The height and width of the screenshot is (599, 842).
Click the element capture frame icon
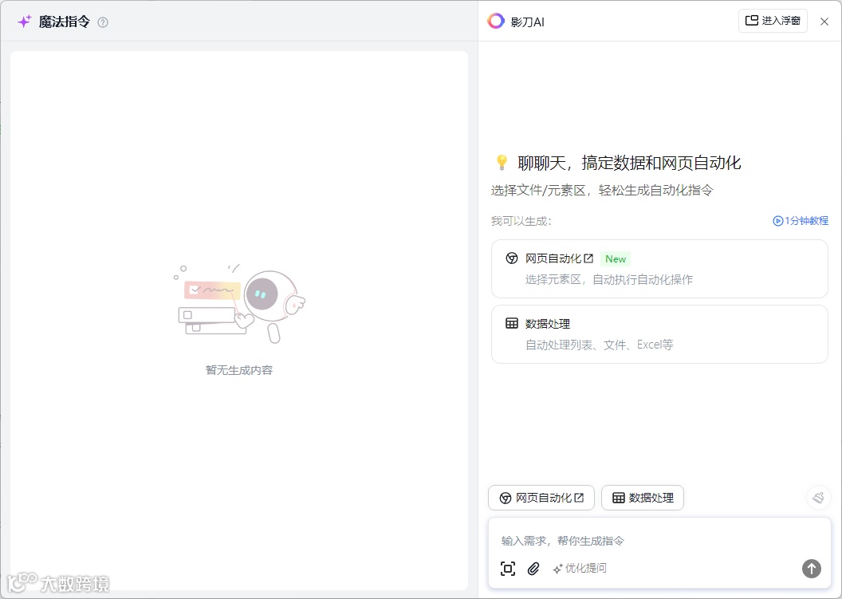tap(507, 569)
